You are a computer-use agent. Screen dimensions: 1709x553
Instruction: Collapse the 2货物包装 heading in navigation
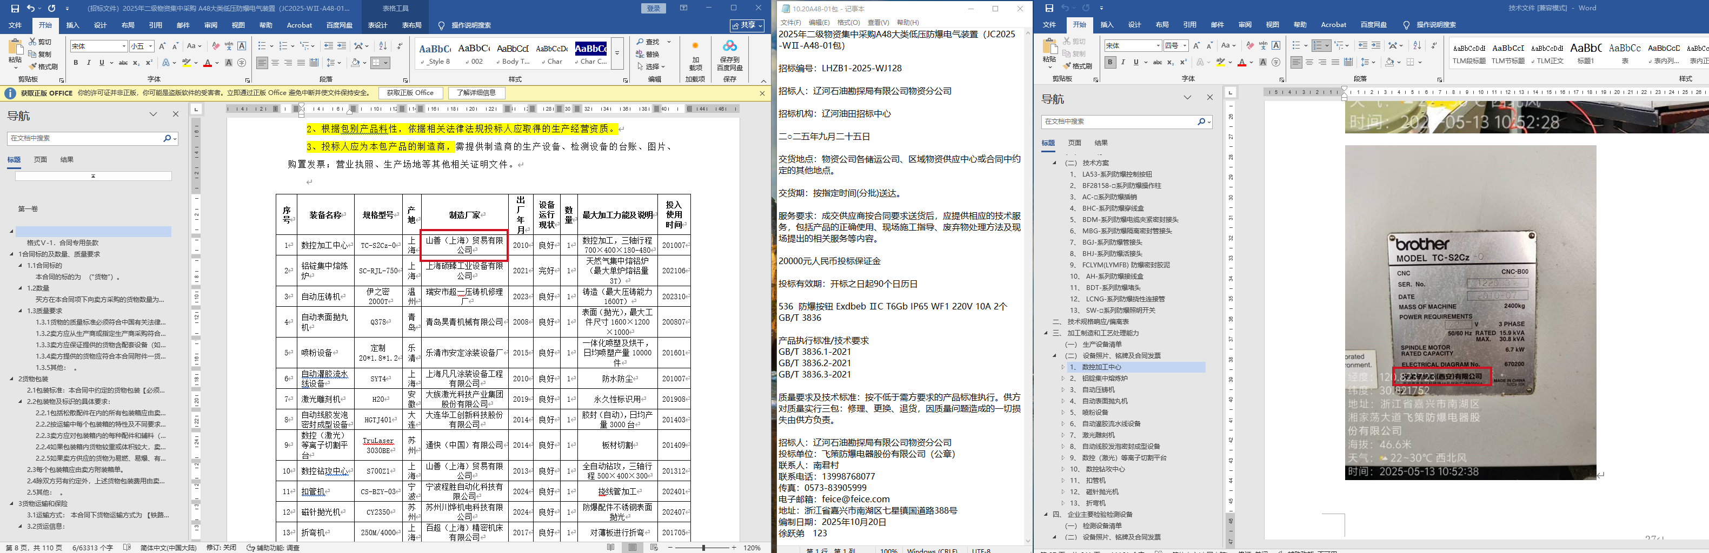(11, 379)
